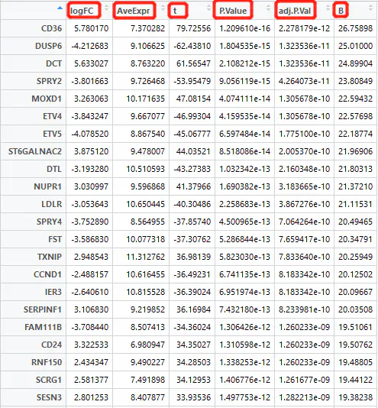Sort table by adj.P.Val column header
Viewport: 378px width, 408px height.
(x=295, y=11)
